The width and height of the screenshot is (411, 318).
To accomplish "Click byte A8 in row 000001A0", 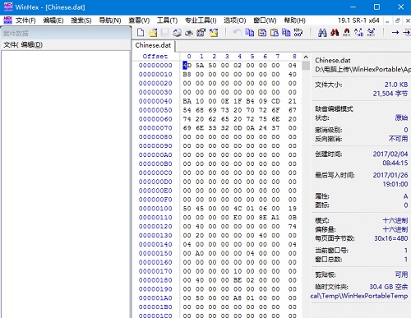I will pos(238,298).
